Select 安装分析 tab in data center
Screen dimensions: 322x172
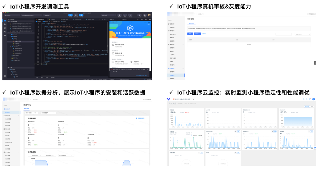click(27, 109)
